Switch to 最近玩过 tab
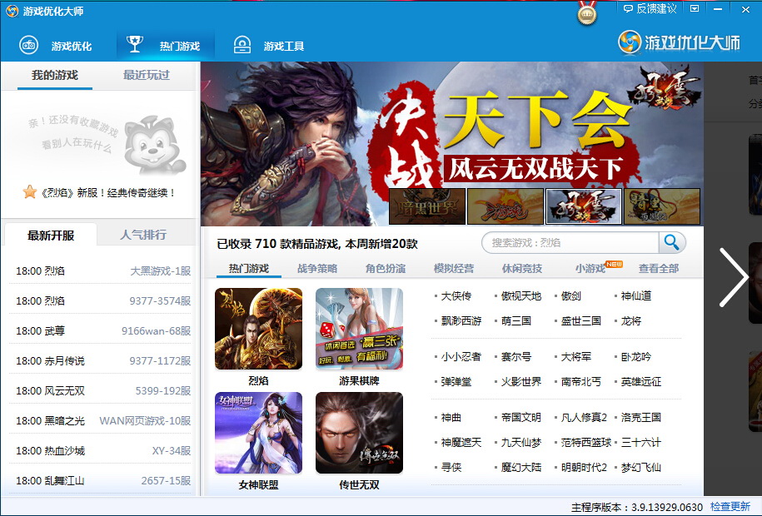This screenshot has width=762, height=516. [x=147, y=75]
